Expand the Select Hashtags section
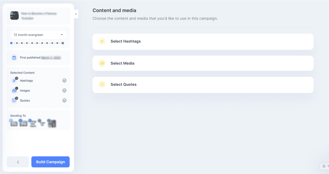The image size is (329, 174). [203, 41]
